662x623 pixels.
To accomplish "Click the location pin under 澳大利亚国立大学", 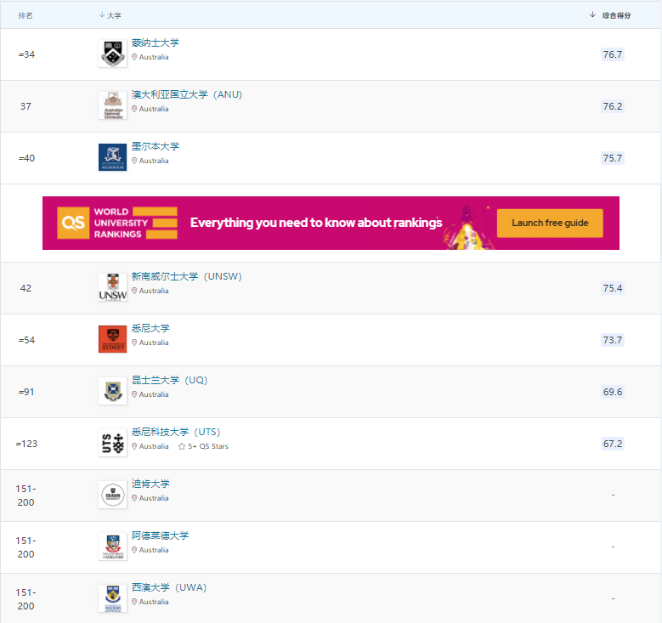I will pos(134,109).
